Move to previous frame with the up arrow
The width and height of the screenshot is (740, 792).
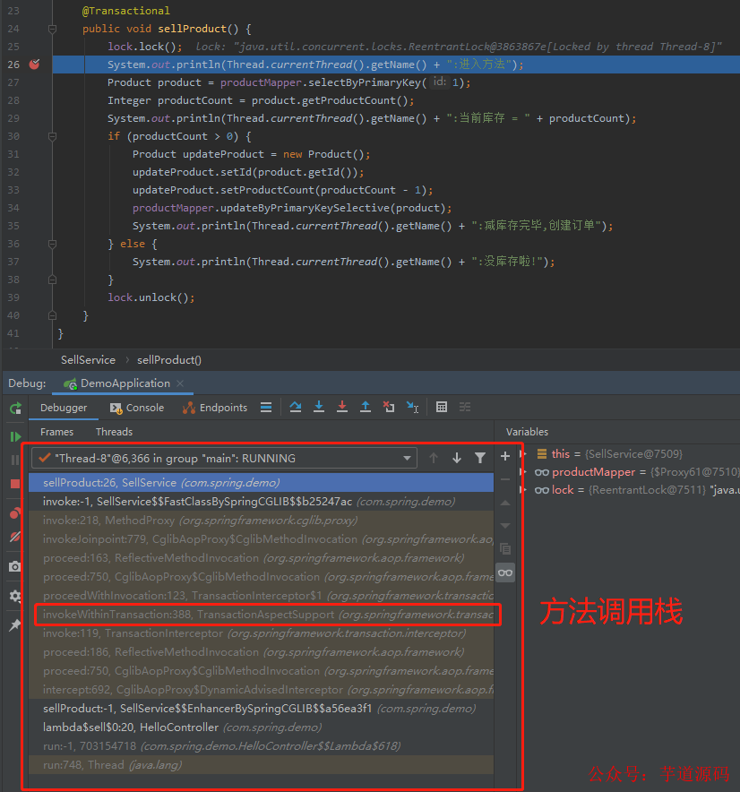tap(434, 458)
